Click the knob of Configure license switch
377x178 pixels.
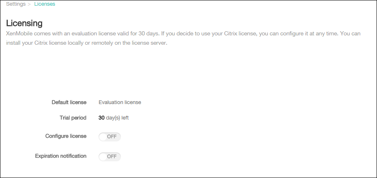[103, 137]
